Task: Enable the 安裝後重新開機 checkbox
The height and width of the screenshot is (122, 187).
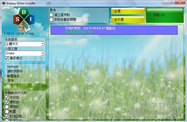Action: (51, 19)
